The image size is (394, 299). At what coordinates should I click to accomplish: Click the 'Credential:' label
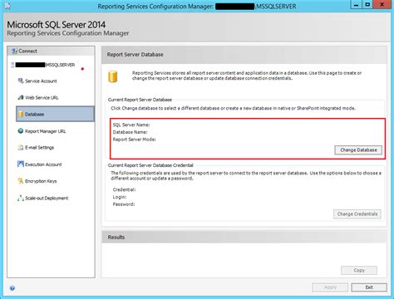point(124,189)
